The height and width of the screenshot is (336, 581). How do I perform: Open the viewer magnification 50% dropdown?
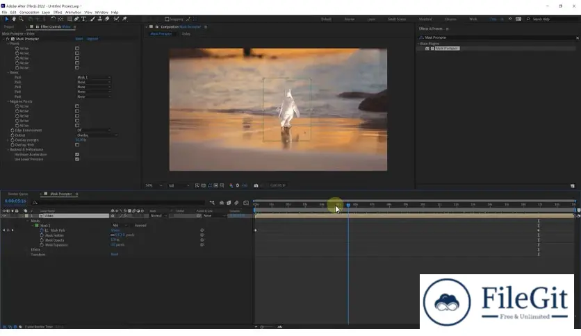pyautogui.click(x=154, y=185)
